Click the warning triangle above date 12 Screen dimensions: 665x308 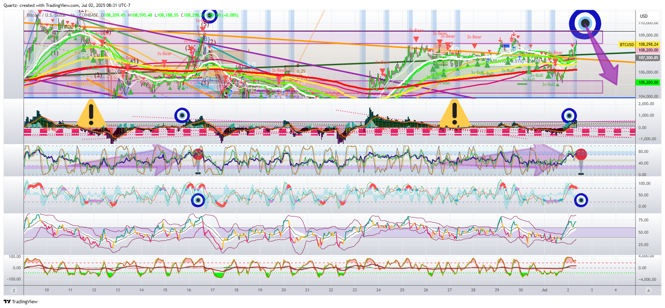91,113
